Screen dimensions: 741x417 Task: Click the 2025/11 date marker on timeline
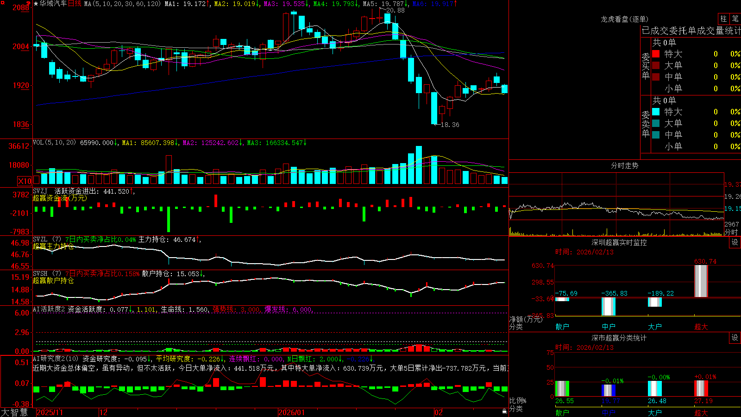click(x=50, y=412)
